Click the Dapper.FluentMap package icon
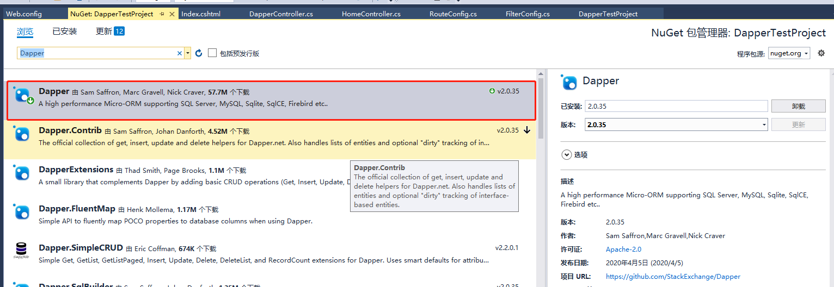 point(22,213)
